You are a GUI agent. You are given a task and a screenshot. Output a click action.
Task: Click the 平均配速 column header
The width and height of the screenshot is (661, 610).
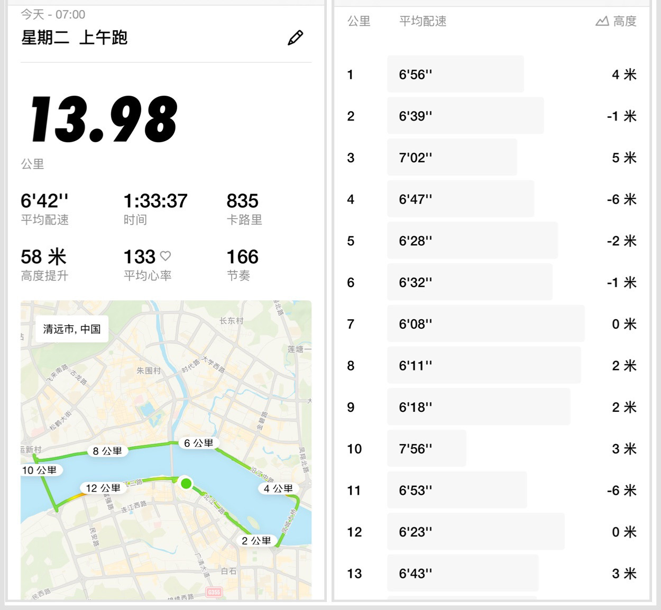click(x=423, y=21)
